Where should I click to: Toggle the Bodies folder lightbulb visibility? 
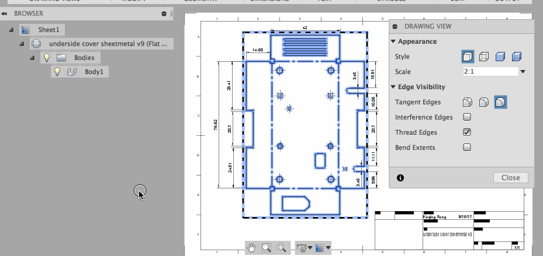(47, 57)
